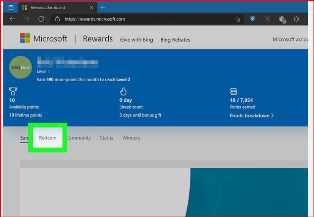Image resolution: width=314 pixels, height=217 pixels.
Task: Click the '10 lifetime points' text
Action: click(x=25, y=115)
